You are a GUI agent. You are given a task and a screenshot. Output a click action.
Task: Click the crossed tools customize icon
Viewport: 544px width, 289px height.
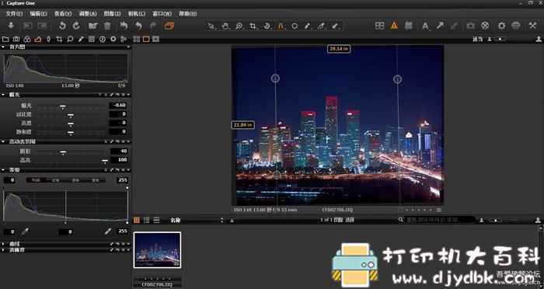pyautogui.click(x=533, y=26)
